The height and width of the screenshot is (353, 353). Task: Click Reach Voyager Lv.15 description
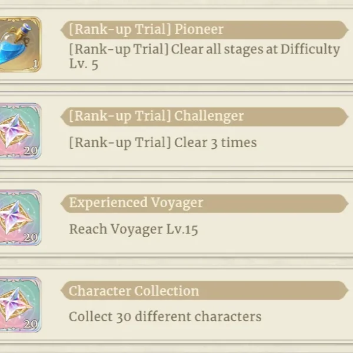pos(134,229)
